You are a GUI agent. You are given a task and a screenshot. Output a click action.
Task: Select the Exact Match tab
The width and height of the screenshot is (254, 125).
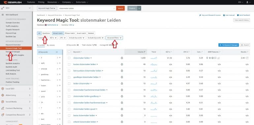(x=81, y=33)
